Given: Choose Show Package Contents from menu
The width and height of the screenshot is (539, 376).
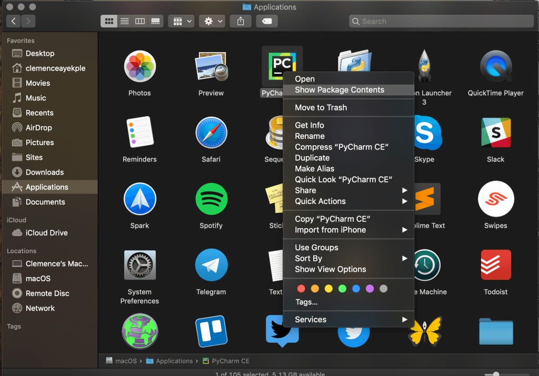Looking at the screenshot, I should pos(340,90).
